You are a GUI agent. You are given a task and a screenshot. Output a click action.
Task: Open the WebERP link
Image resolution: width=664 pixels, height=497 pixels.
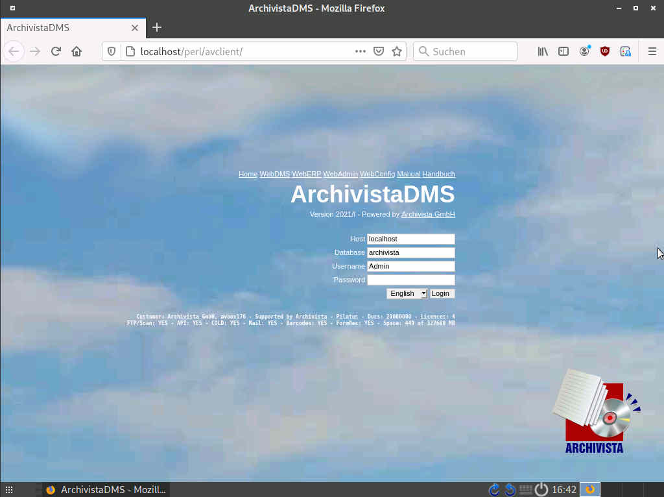[x=307, y=174]
